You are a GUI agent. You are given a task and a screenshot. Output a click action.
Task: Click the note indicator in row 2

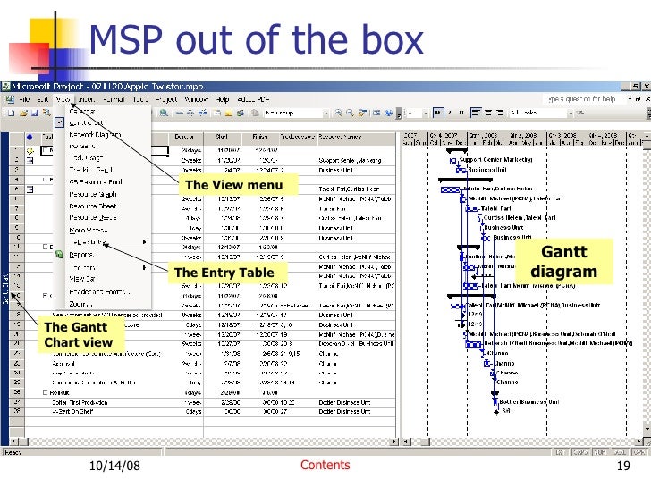coord(30,160)
